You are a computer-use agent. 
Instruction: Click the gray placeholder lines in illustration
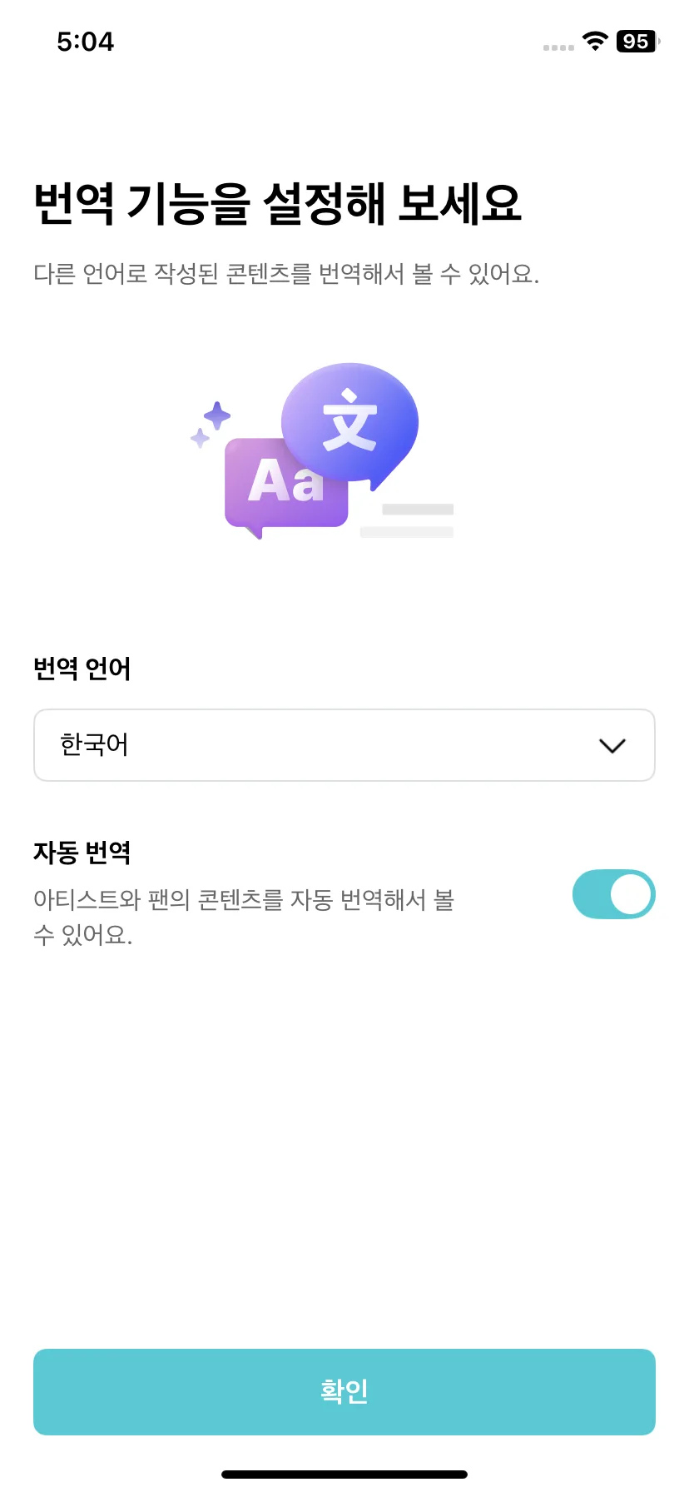pos(407,520)
